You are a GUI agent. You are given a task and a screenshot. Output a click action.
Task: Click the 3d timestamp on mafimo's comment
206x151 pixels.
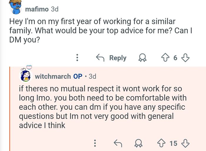coord(55,9)
